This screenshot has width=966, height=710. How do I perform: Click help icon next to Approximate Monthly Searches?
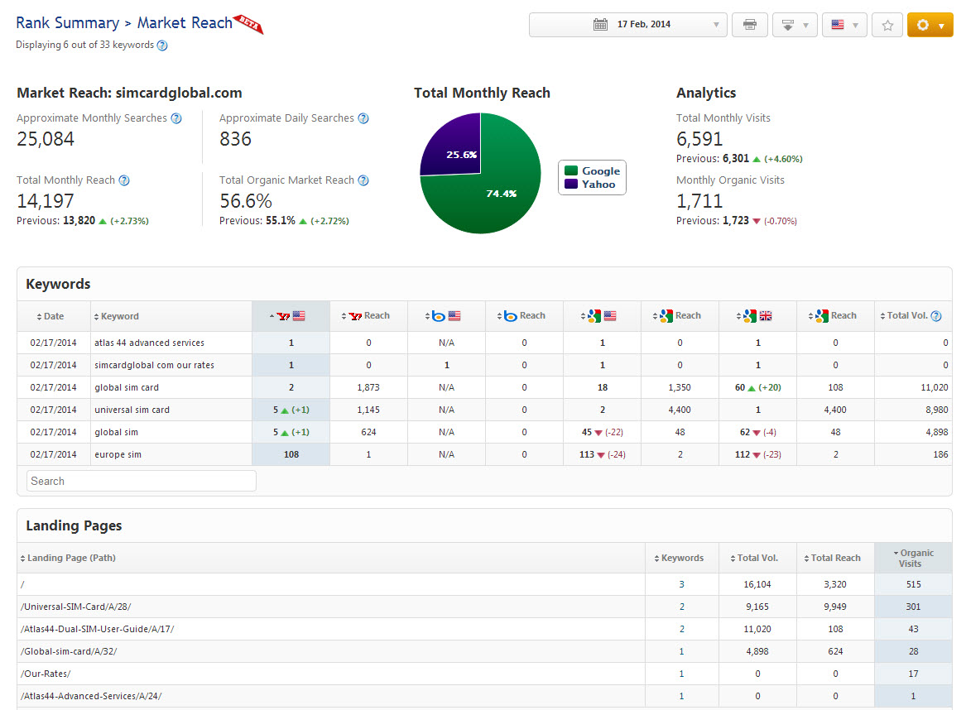[176, 118]
